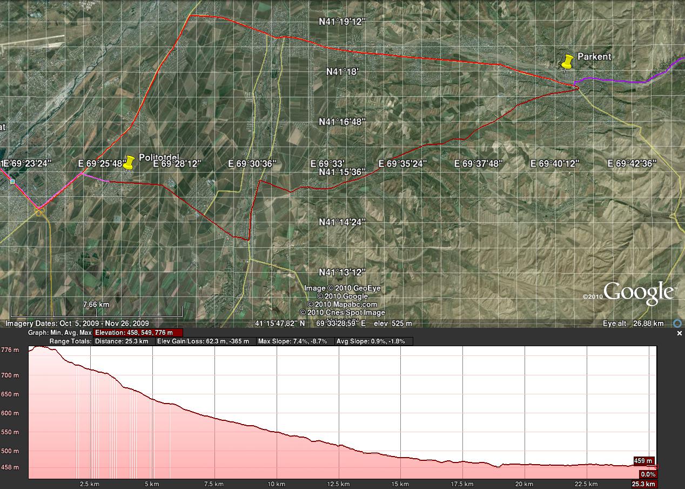Click the Elev Gain/Loss statistic box
The image size is (685, 489).
pyautogui.click(x=204, y=341)
